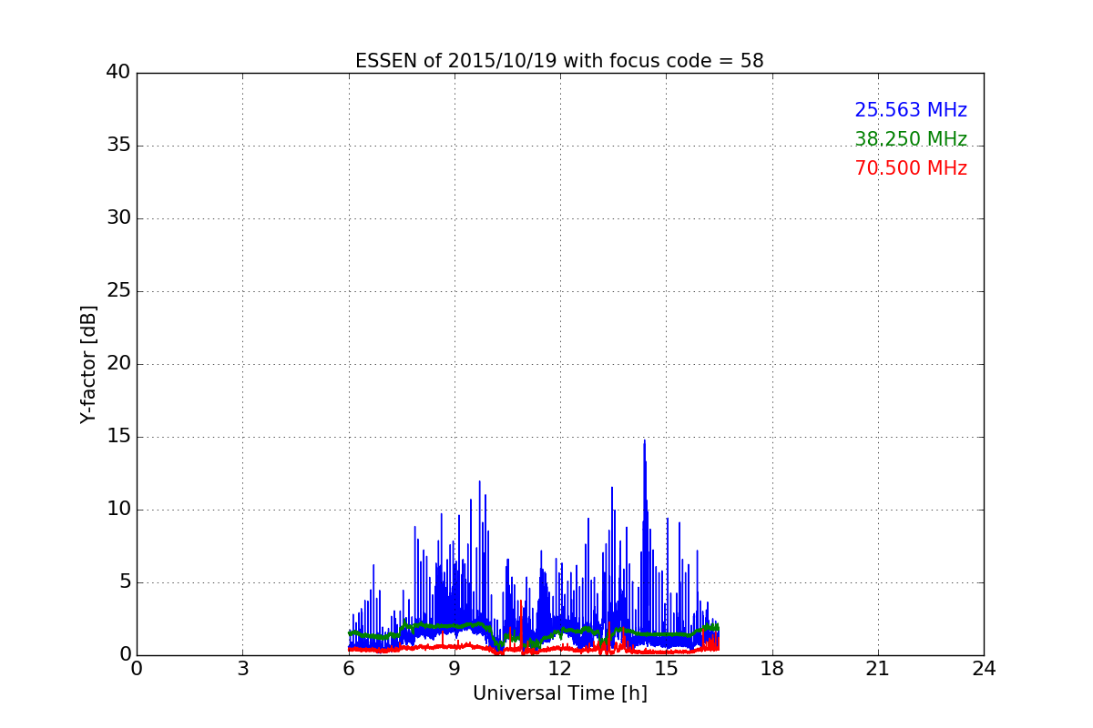Click the y-axis tick label 40

(118, 73)
